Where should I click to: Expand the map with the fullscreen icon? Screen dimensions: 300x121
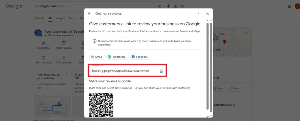point(248,31)
